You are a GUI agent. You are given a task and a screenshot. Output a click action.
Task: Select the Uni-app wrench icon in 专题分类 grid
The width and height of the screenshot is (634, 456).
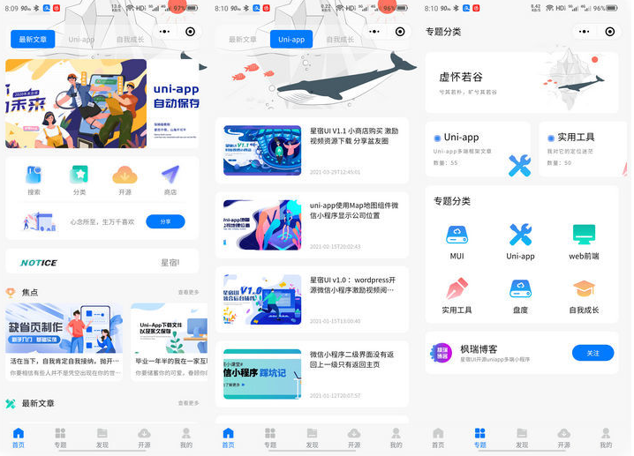point(520,235)
